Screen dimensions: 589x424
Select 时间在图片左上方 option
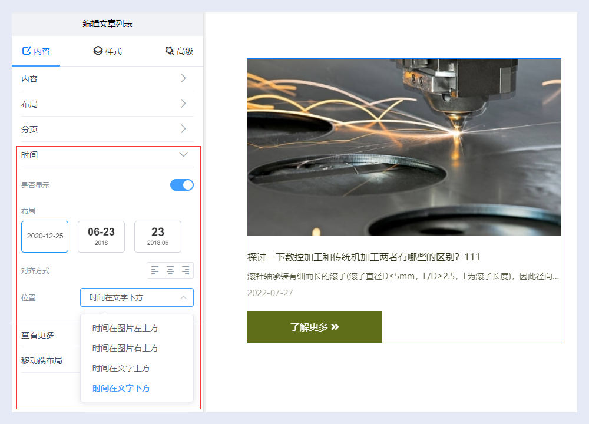coord(125,328)
